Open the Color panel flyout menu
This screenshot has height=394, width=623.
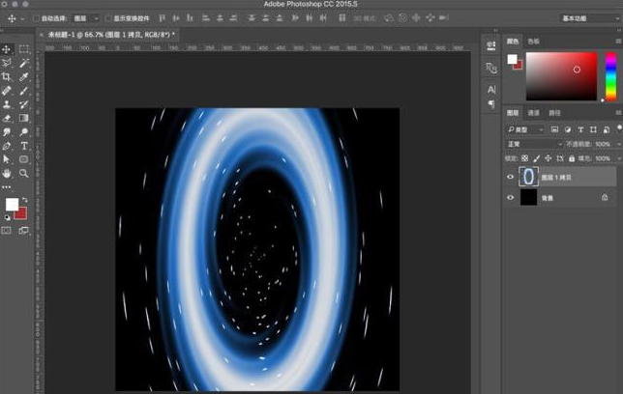pyautogui.click(x=618, y=41)
